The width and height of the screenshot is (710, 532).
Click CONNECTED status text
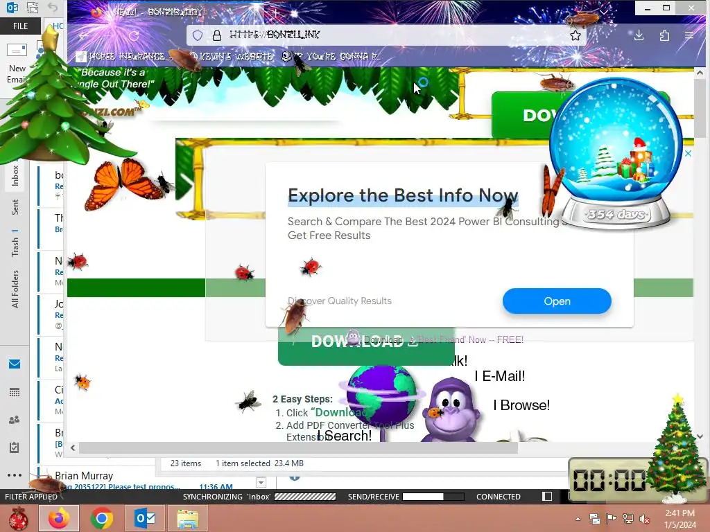point(498,496)
